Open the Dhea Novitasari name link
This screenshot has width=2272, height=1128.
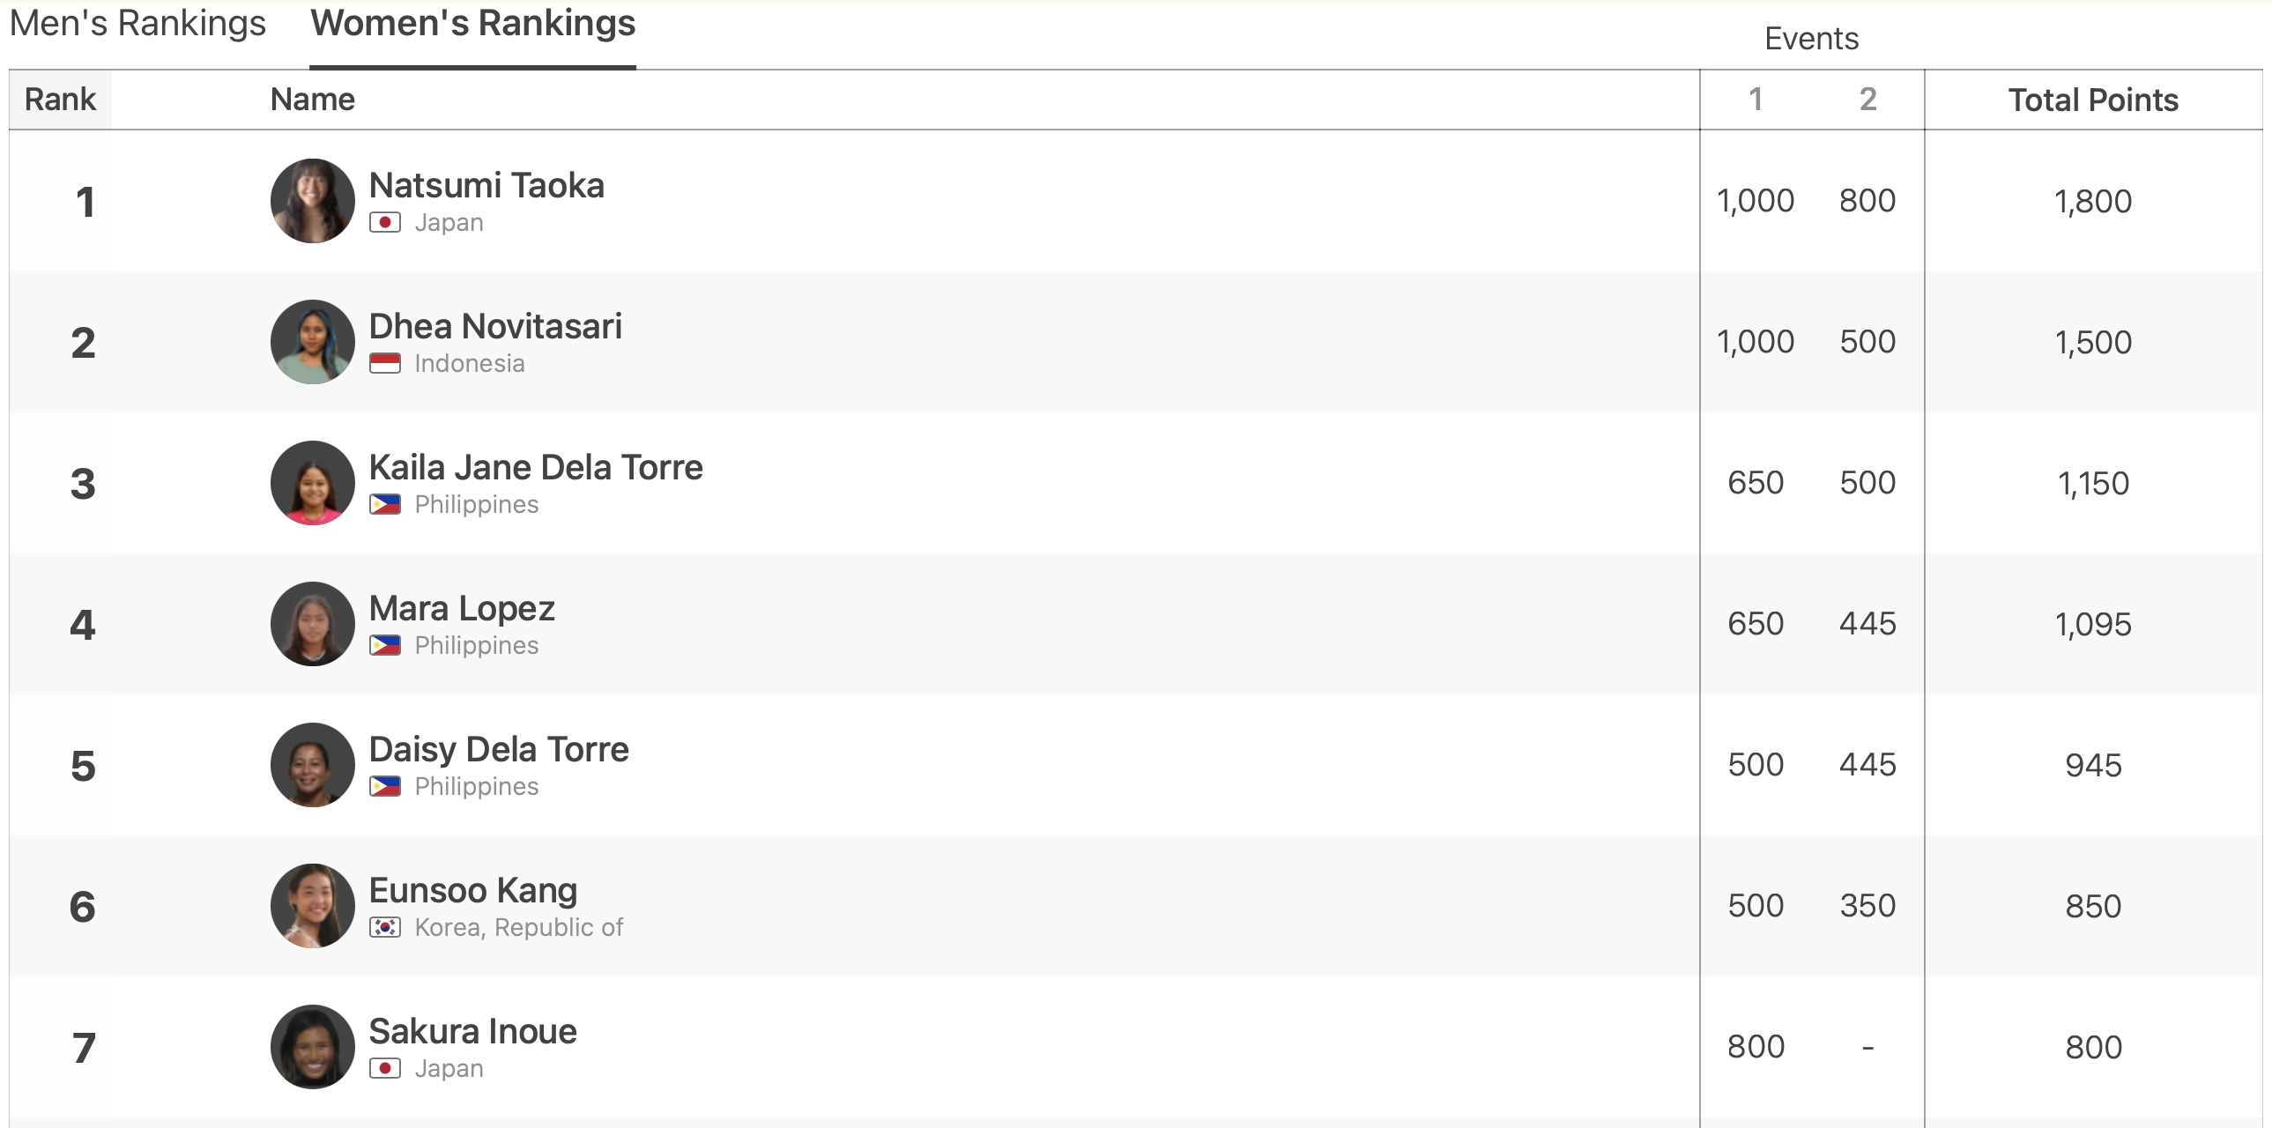tap(494, 326)
